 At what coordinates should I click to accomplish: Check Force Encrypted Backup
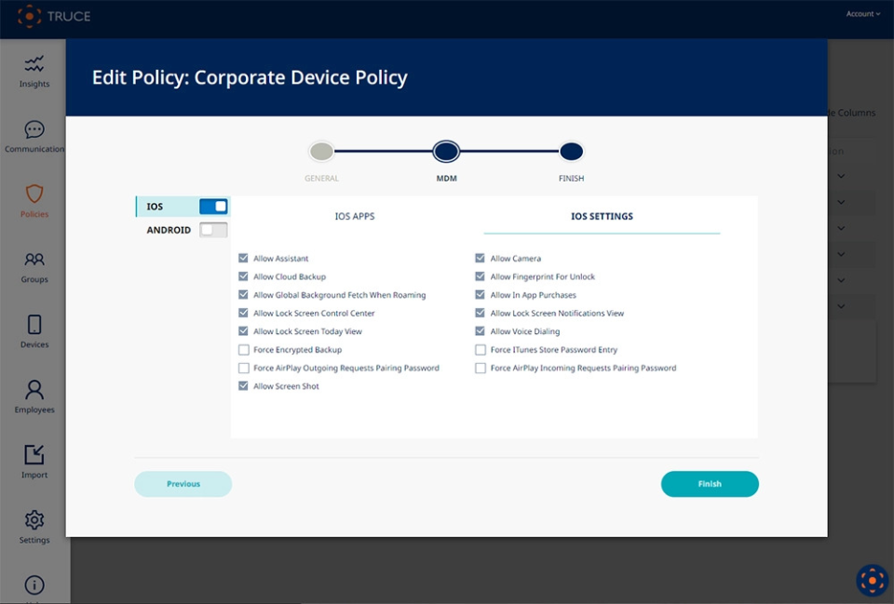click(244, 350)
